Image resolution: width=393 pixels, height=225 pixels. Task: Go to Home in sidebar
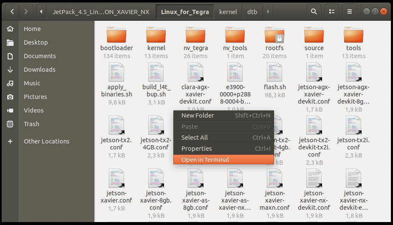[32, 29]
